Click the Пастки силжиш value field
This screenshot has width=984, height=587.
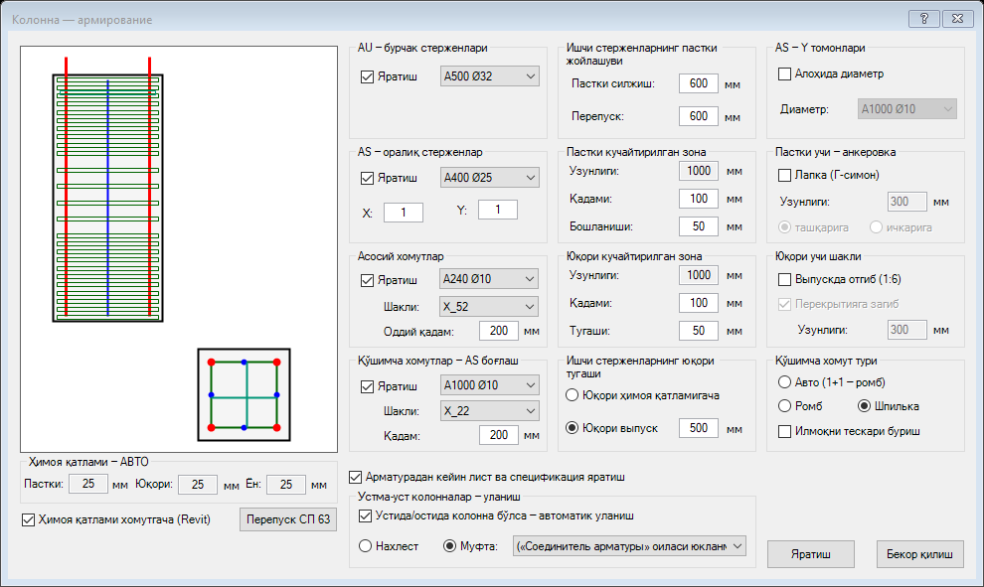click(x=699, y=83)
